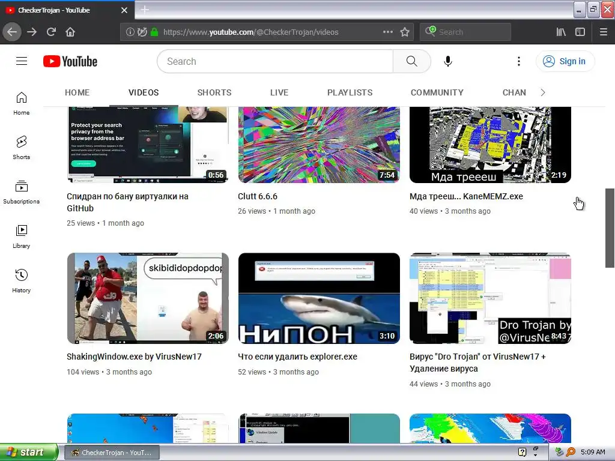Open Subscriptions in YouTube sidebar

[22, 193]
